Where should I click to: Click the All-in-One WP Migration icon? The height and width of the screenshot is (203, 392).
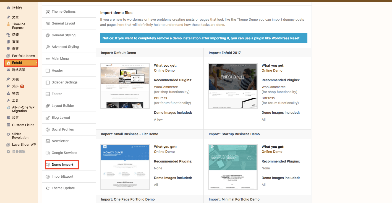(8, 108)
